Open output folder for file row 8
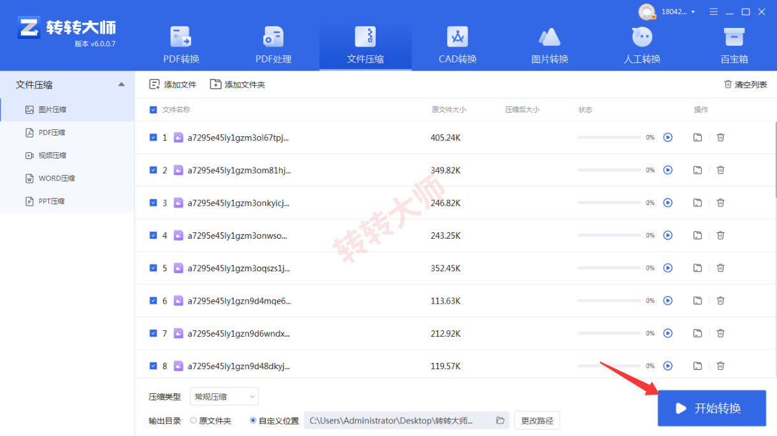This screenshot has height=436, width=777. pyautogui.click(x=697, y=366)
